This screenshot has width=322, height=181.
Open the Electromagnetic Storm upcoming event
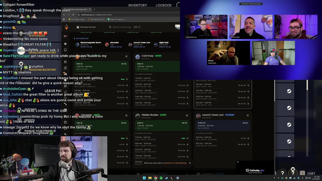[88, 44]
